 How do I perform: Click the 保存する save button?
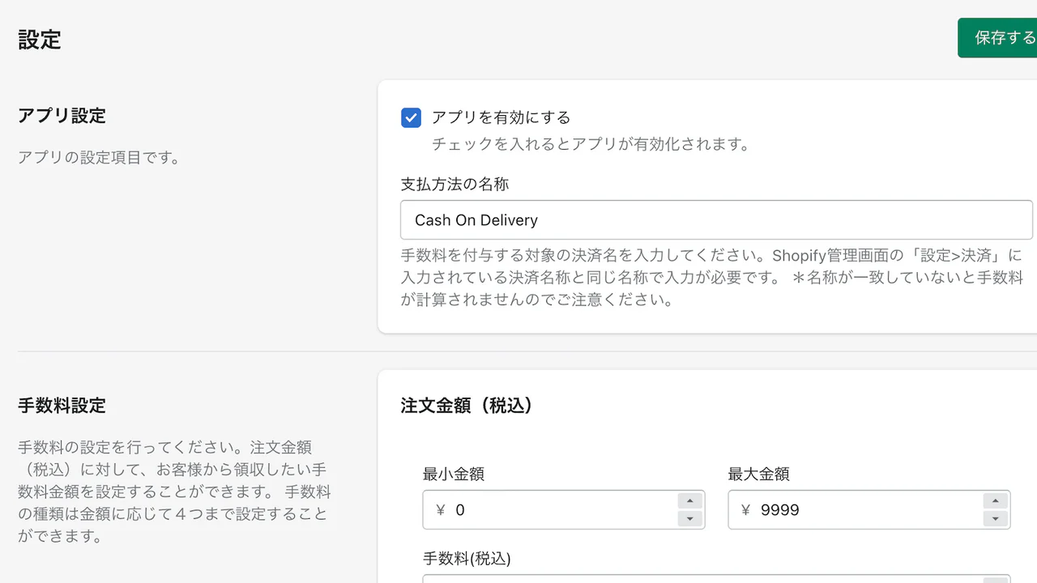[997, 38]
